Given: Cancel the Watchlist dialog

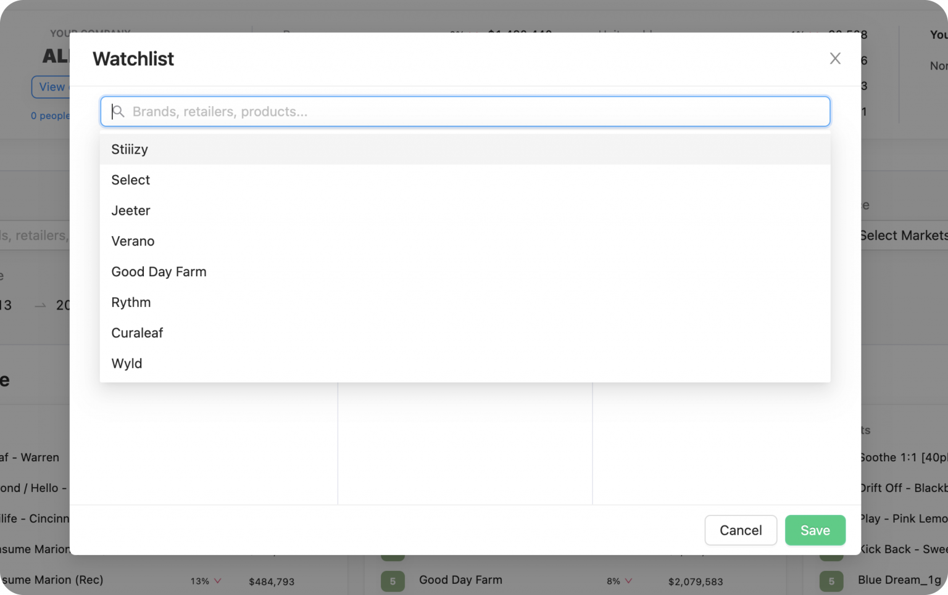Looking at the screenshot, I should (x=741, y=530).
